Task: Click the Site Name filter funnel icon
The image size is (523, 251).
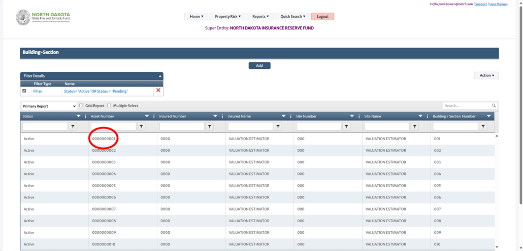Action: pos(415,127)
